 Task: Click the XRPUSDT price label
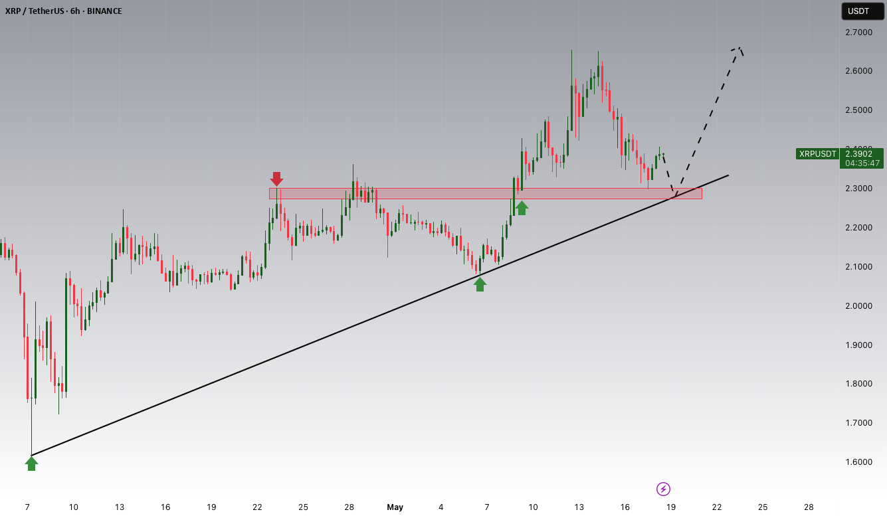818,154
